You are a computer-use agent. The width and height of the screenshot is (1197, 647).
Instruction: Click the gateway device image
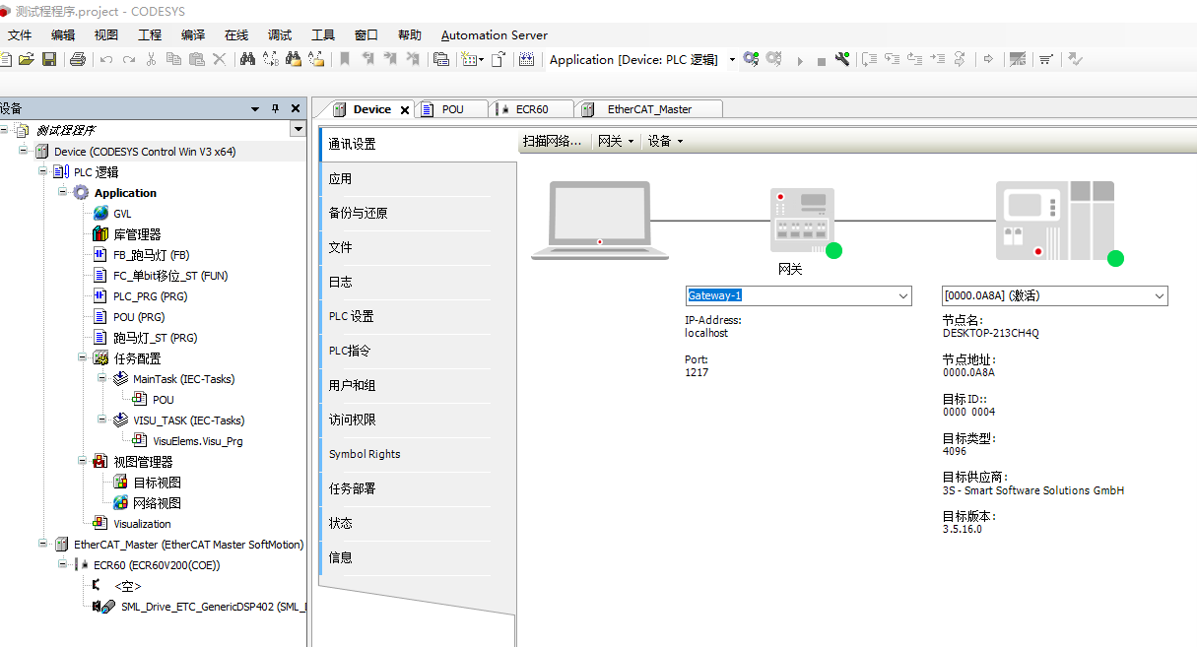pos(802,220)
